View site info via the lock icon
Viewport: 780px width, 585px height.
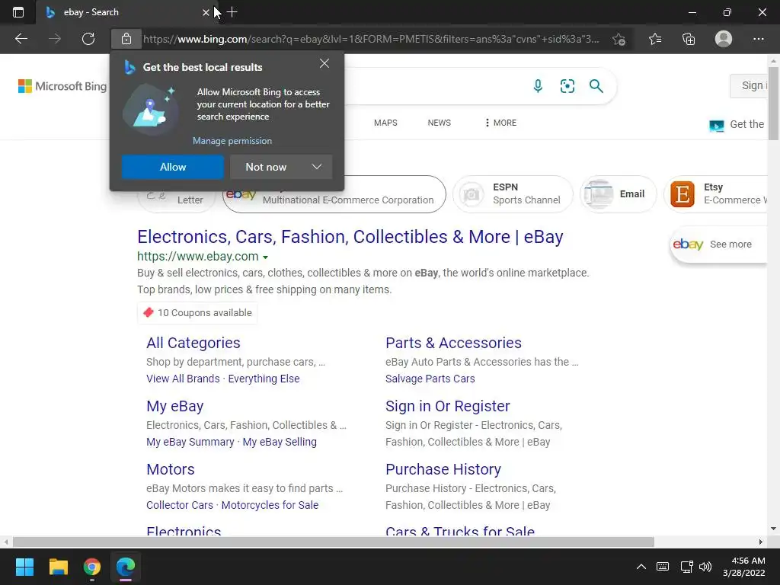pos(126,39)
